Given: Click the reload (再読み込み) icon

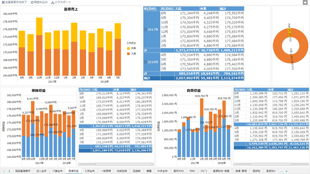Looking at the screenshot, I should (32, 2).
